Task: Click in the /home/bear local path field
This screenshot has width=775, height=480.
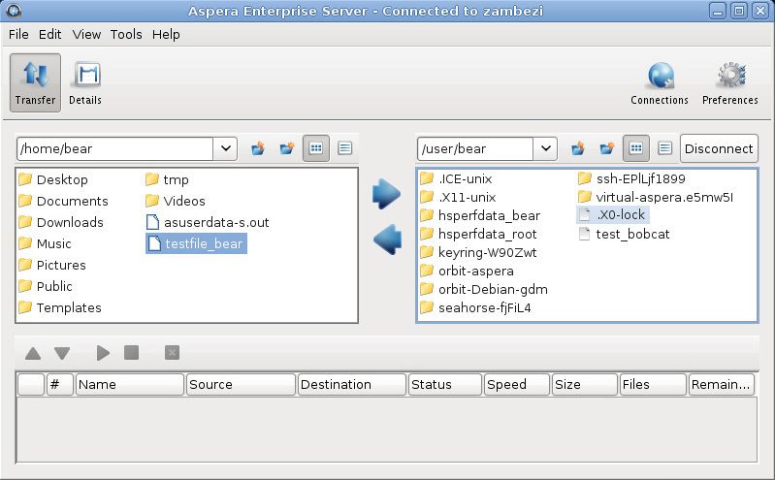Action: point(115,148)
